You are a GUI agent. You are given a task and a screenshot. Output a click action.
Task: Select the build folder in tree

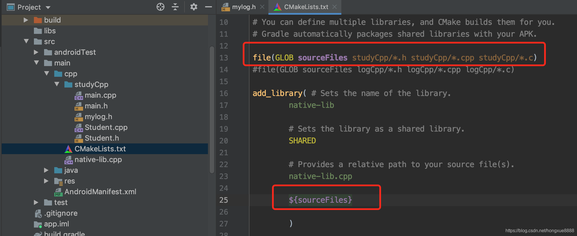[105, 20]
